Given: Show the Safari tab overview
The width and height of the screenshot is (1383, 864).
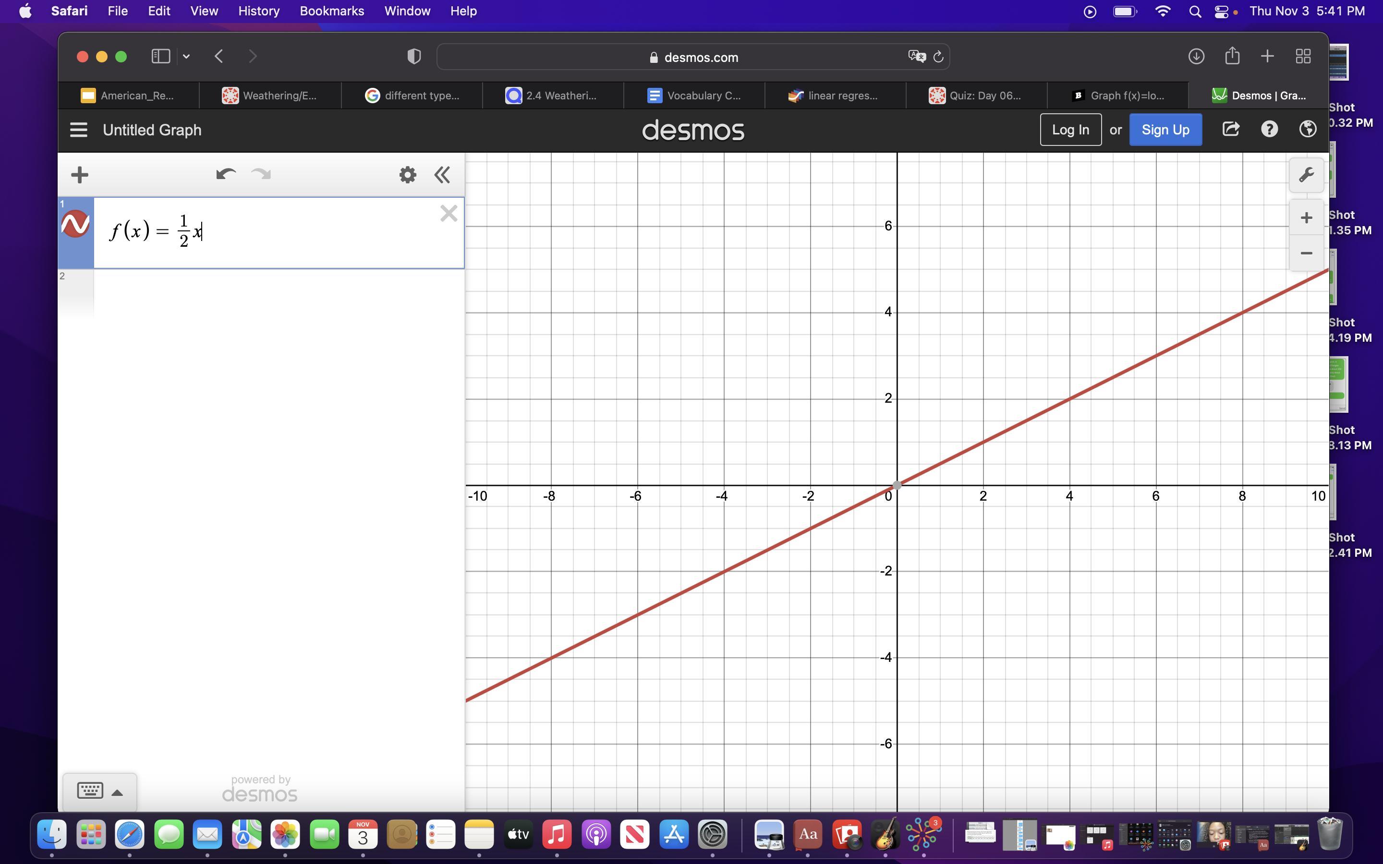Looking at the screenshot, I should (1303, 56).
